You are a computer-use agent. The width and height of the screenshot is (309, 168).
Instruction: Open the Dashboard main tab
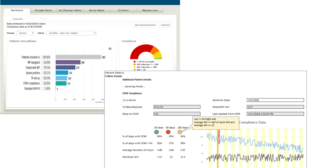coord(17,10)
